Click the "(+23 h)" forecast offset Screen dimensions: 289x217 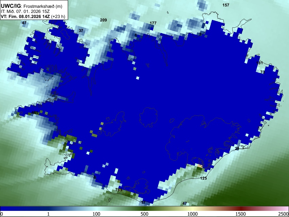point(58,16)
